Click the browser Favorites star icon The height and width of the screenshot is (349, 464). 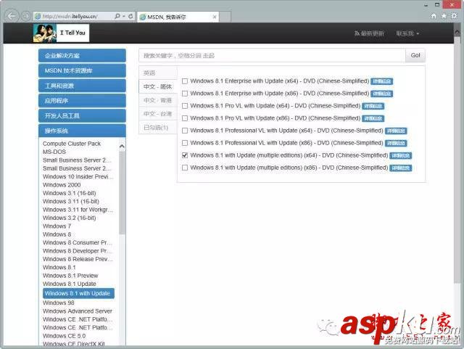[x=444, y=16]
